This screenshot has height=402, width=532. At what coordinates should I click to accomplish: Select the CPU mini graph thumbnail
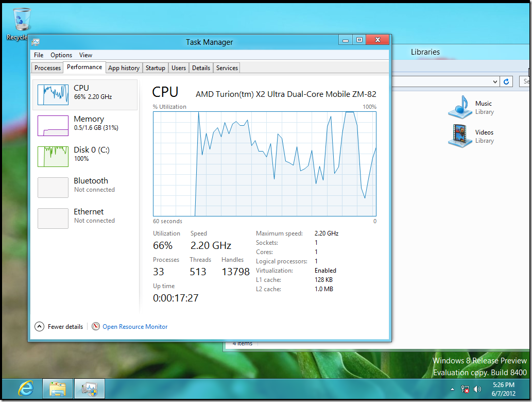click(53, 94)
